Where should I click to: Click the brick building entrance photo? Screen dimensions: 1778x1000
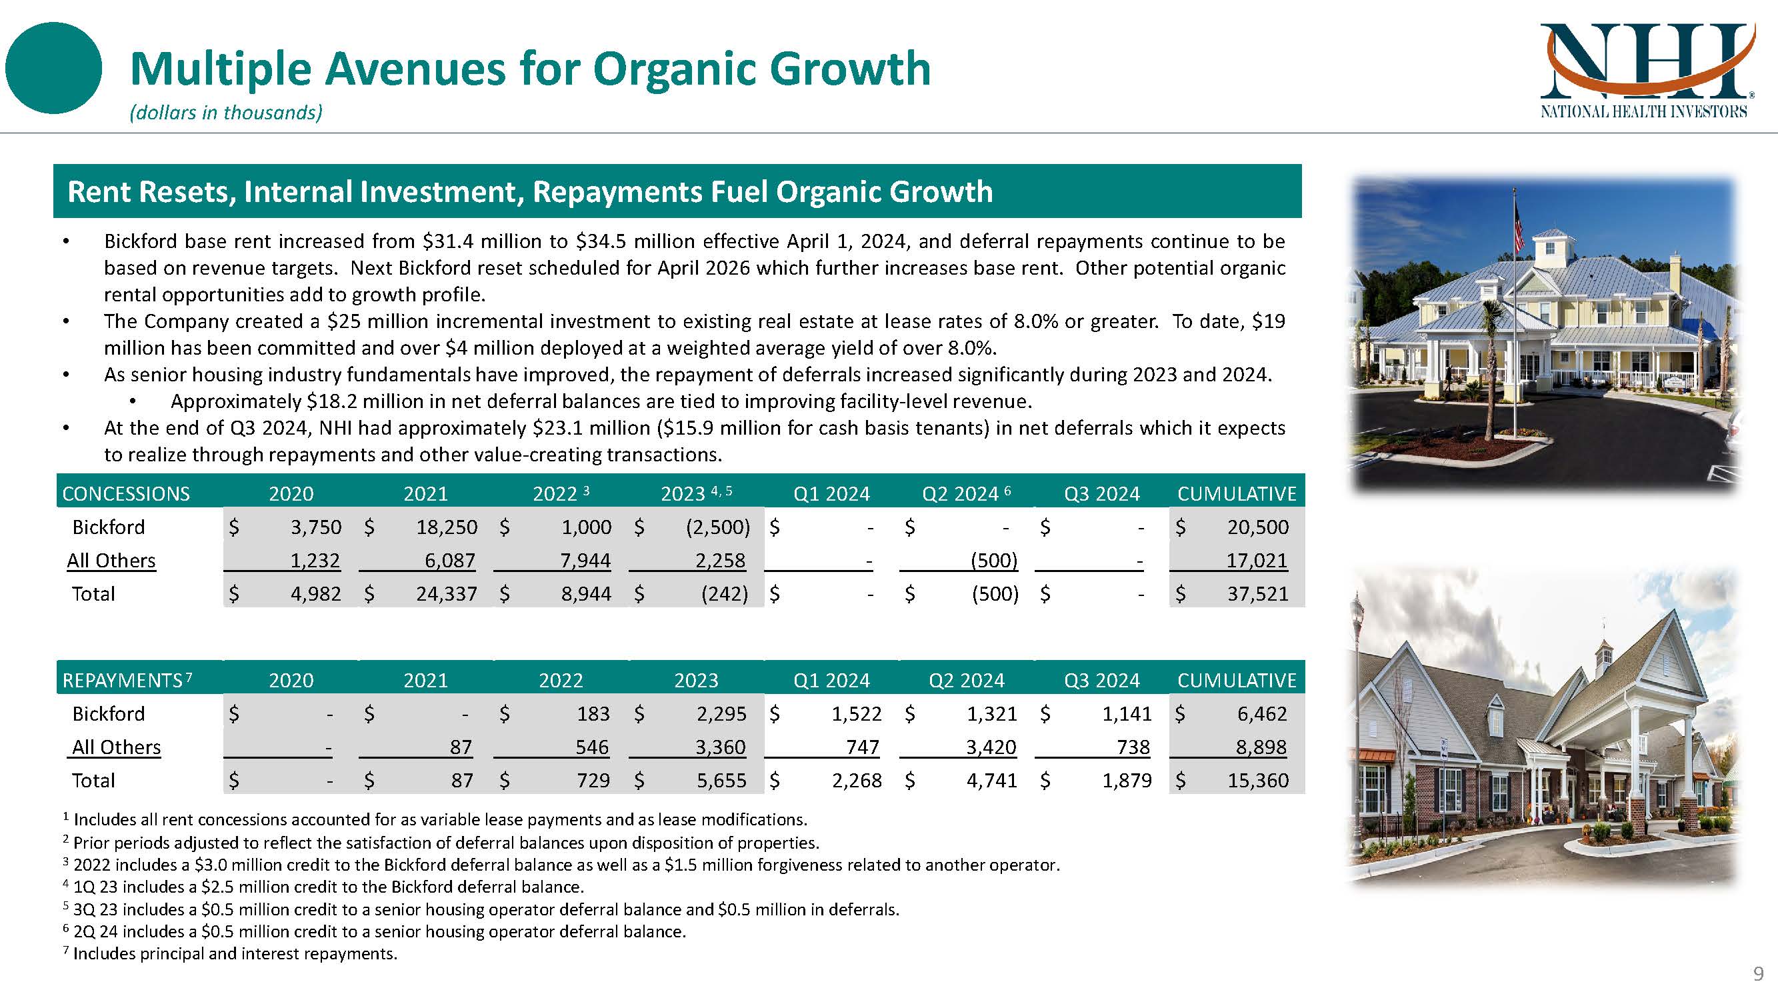pyautogui.click(x=1542, y=726)
